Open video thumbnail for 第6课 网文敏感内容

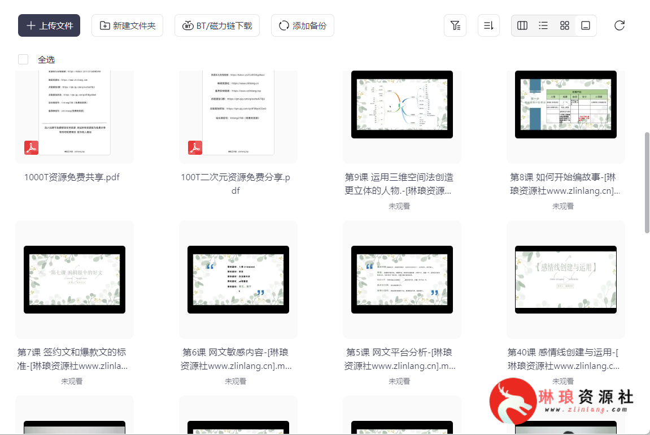[238, 280]
